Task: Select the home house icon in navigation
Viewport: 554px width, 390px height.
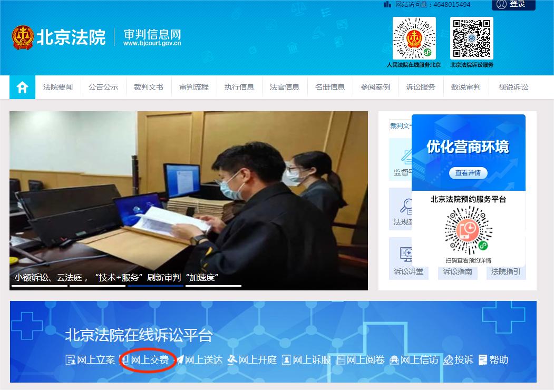Action: 22,86
